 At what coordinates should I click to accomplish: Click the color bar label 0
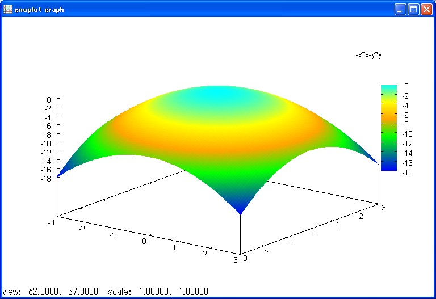point(406,86)
